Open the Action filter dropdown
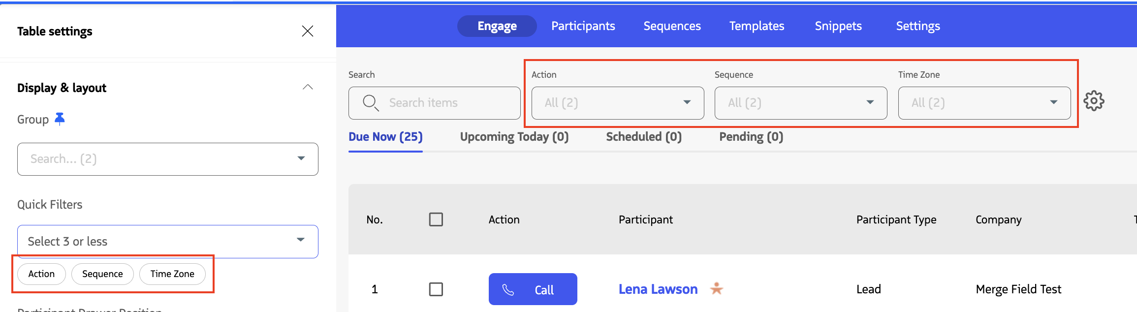This screenshot has height=312, width=1137. pyautogui.click(x=618, y=103)
